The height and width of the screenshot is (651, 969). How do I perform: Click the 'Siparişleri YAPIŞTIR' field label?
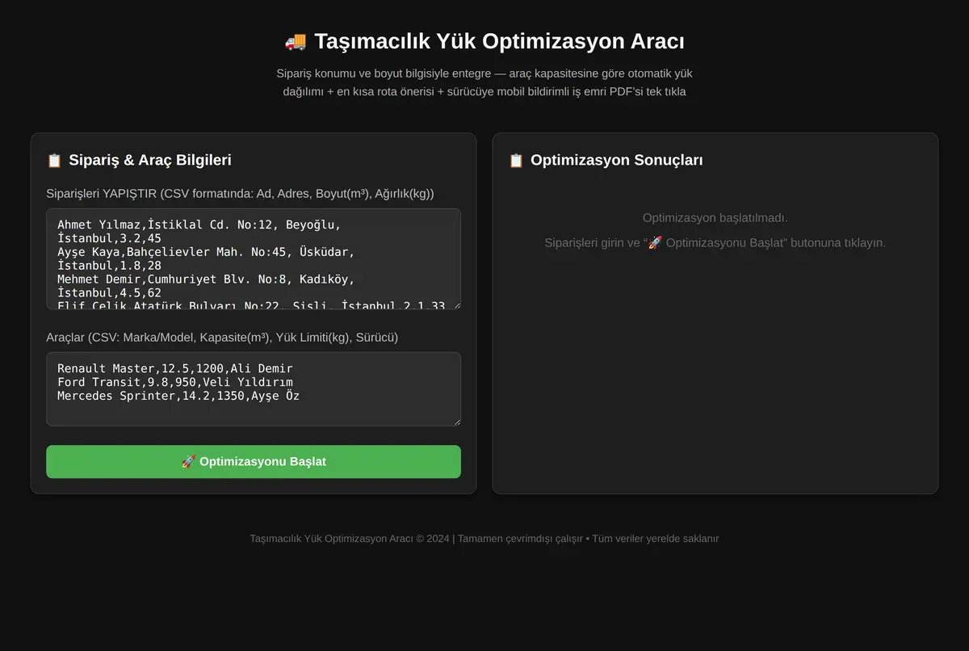pos(240,194)
